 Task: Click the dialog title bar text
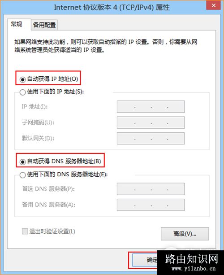click(x=112, y=7)
